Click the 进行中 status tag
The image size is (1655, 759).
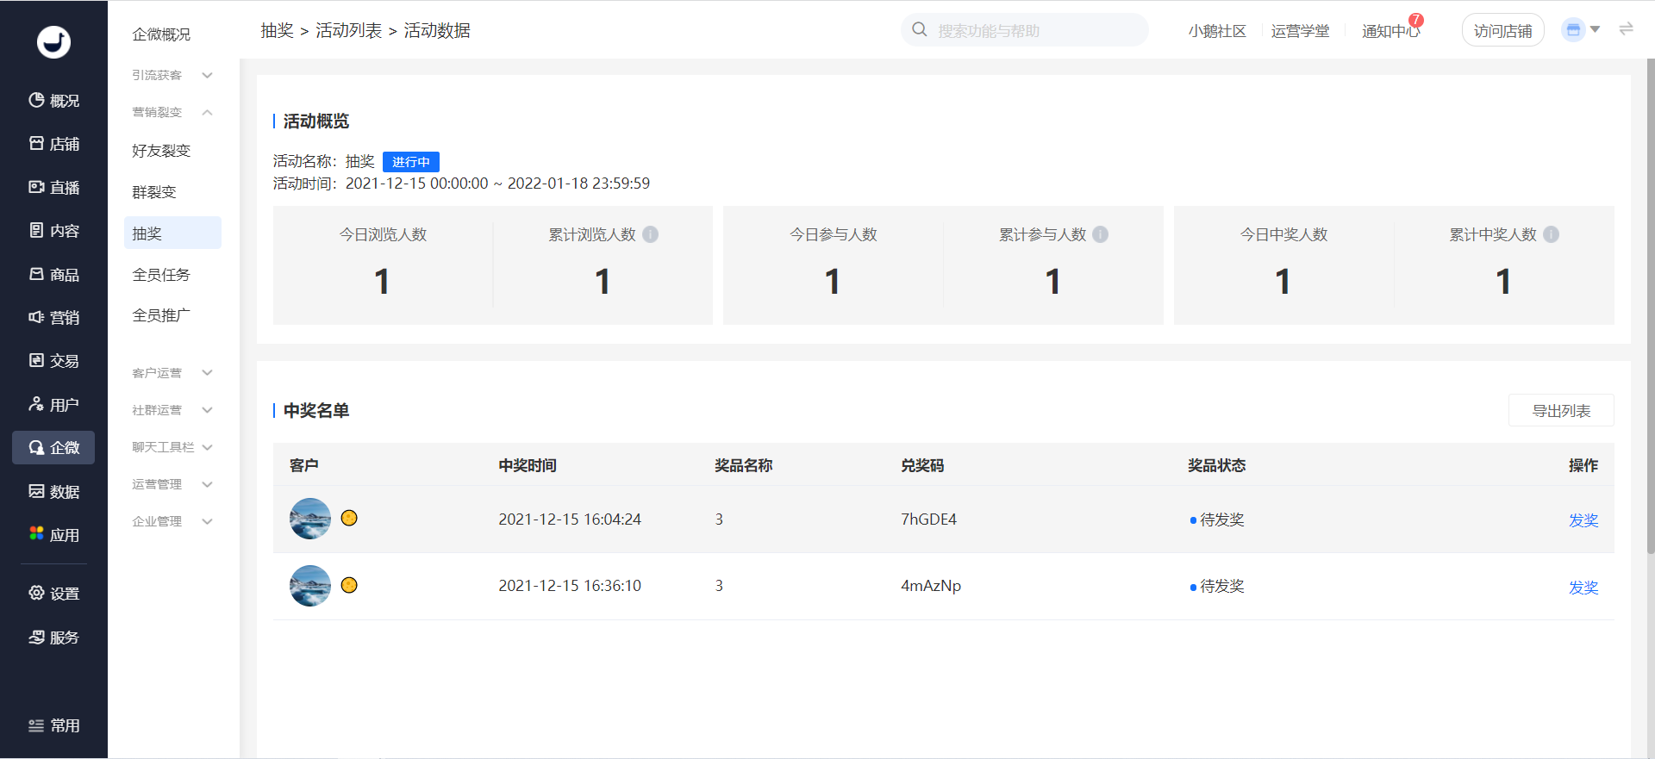click(x=411, y=162)
